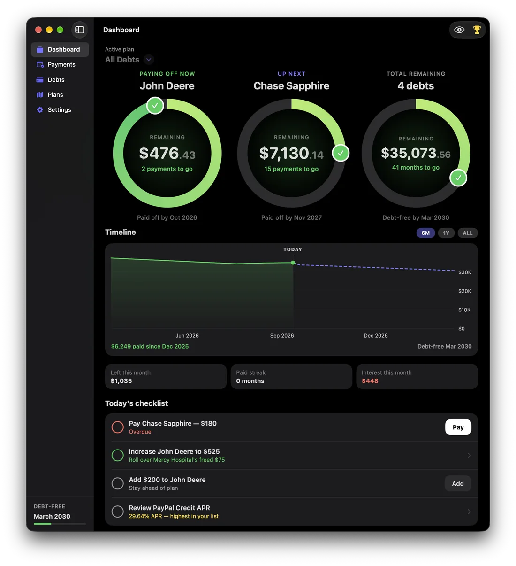
Task: Click the green zoom window button
Action: [x=60, y=30]
